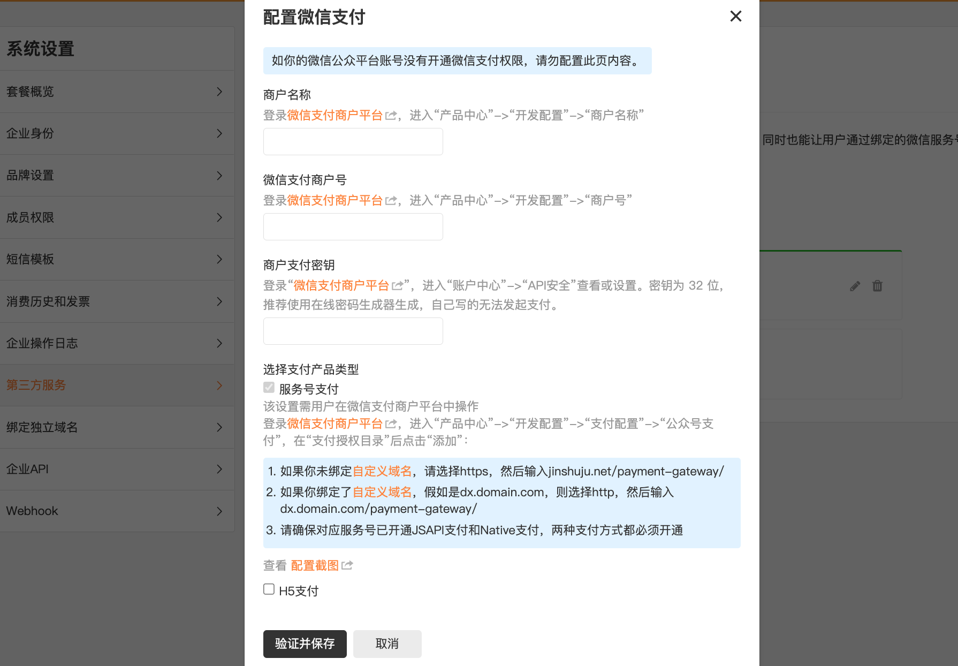
Task: Click external link icon in 服务号支付 hint
Action: tap(391, 424)
